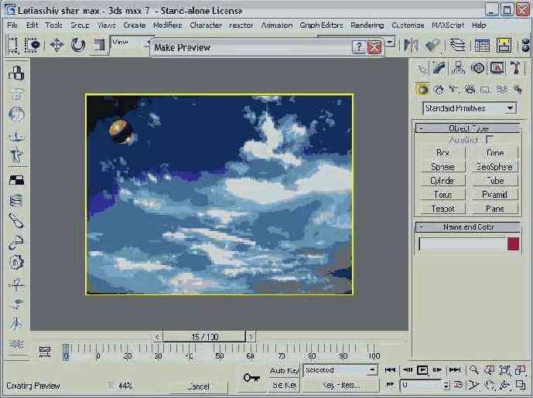Choose the Cameras category icon
Viewport: 533px width, 398px height.
point(469,90)
